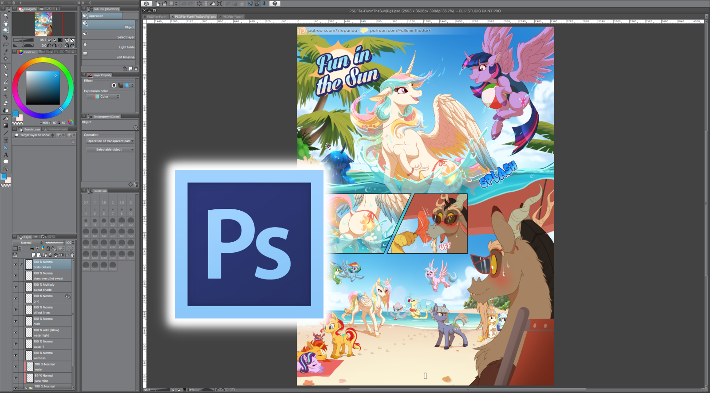The height and width of the screenshot is (393, 710).
Task: Zoom out in Navigator panel
Action: [49, 40]
